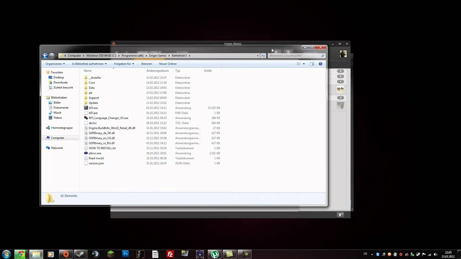Open Photoshop from the taskbar
Screen dimensions: 461x259
tap(125, 254)
